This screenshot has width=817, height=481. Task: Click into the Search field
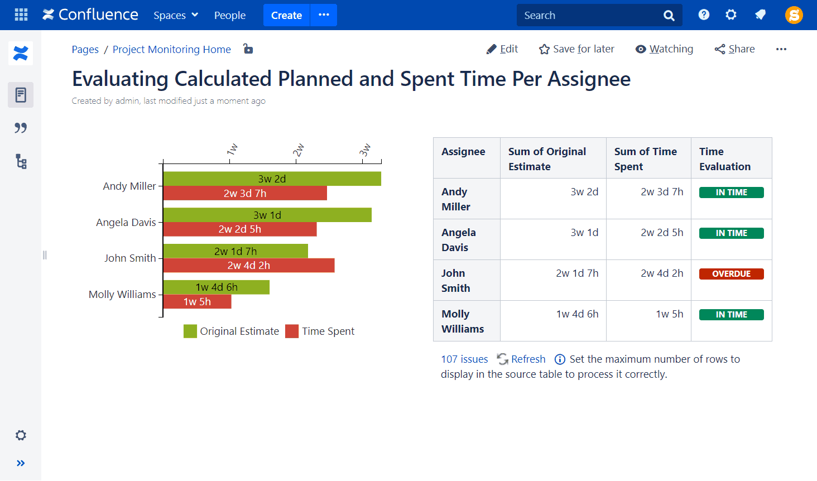[589, 15]
